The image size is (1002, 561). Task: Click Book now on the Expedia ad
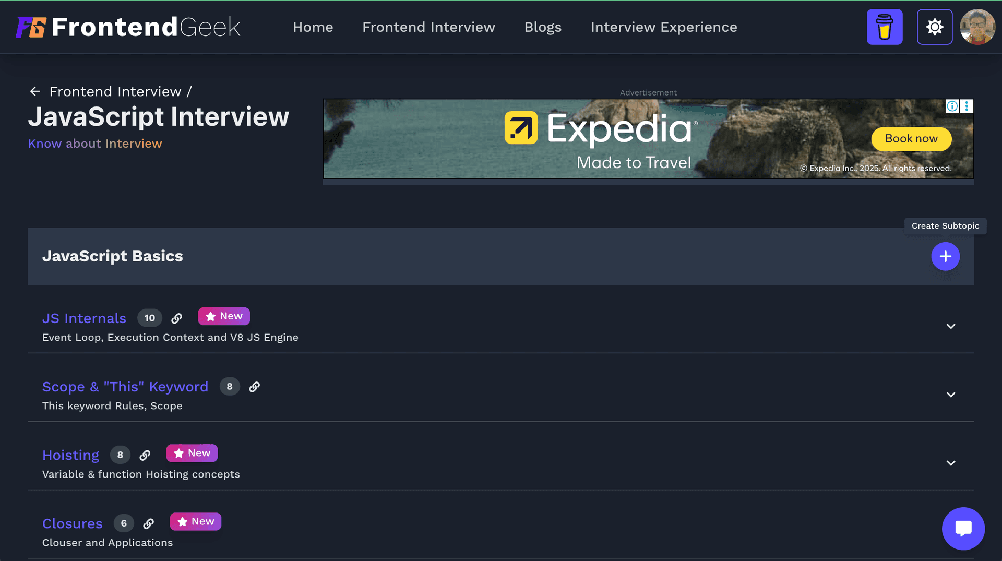(911, 139)
